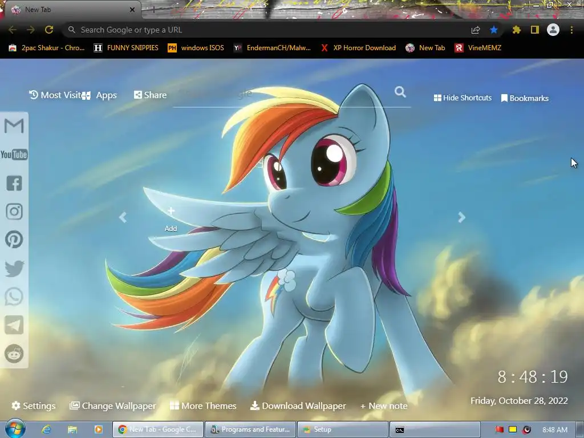
Task: Open Windows Start menu
Action: click(15, 429)
